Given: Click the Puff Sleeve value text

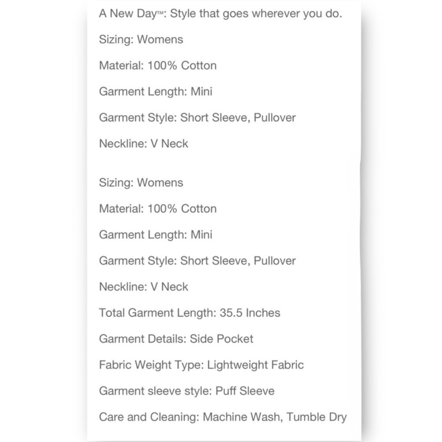Looking at the screenshot, I should point(245,391).
